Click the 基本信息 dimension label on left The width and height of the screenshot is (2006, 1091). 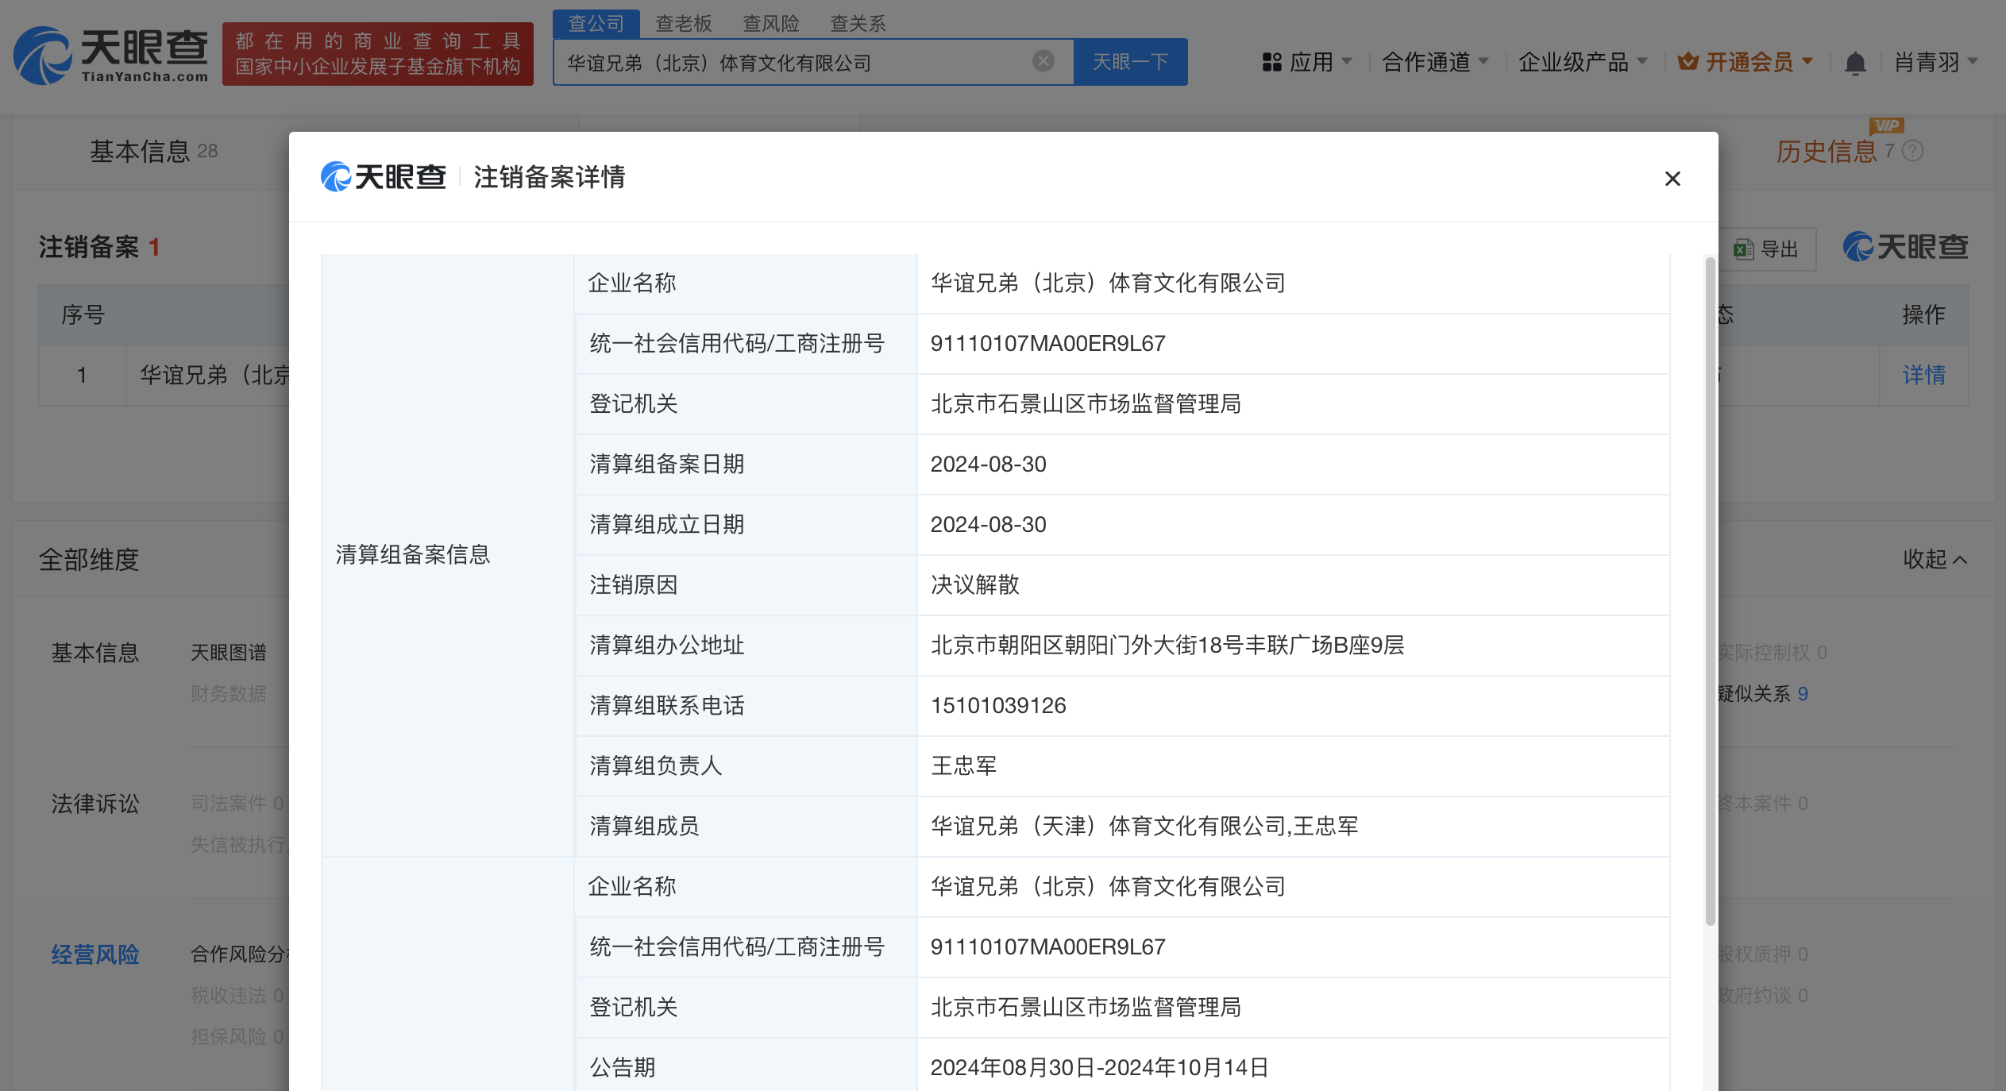(95, 653)
